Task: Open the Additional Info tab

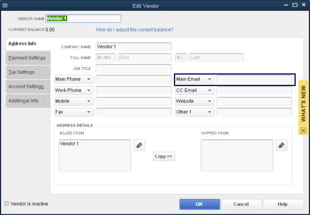Action: coord(28,101)
